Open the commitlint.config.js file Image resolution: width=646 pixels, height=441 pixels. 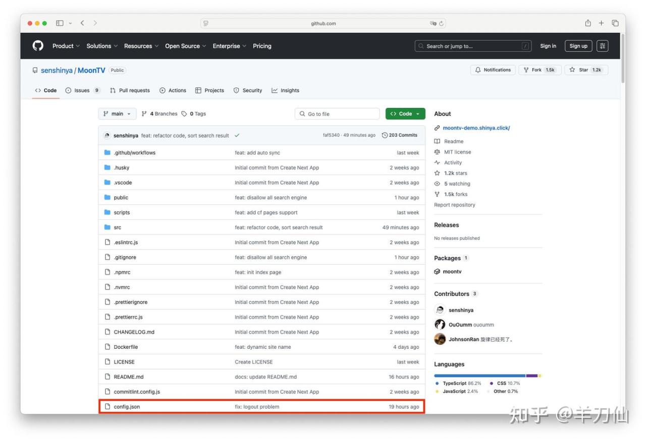tap(137, 392)
